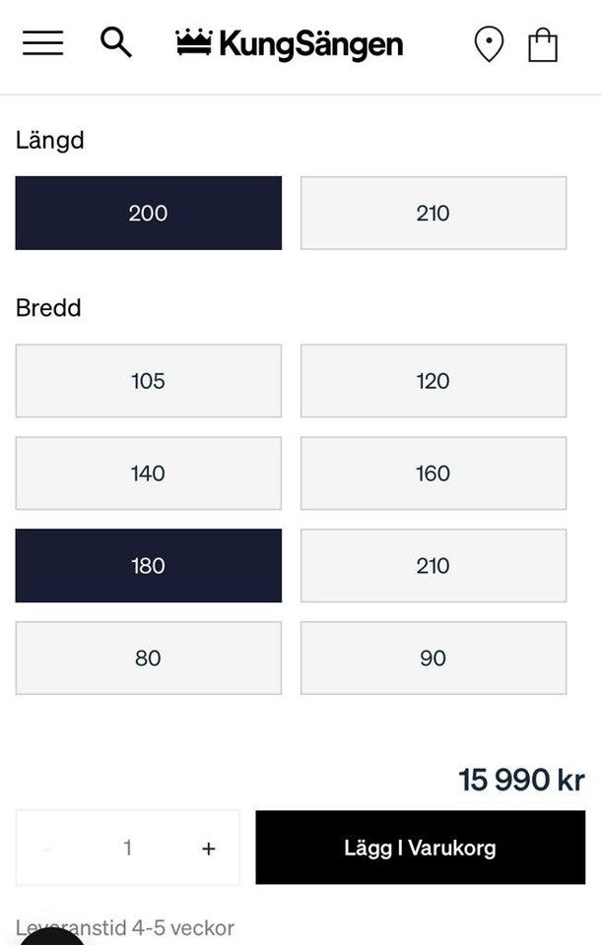This screenshot has height=945, width=601.
Task: Choose width 140
Action: pyautogui.click(x=148, y=473)
